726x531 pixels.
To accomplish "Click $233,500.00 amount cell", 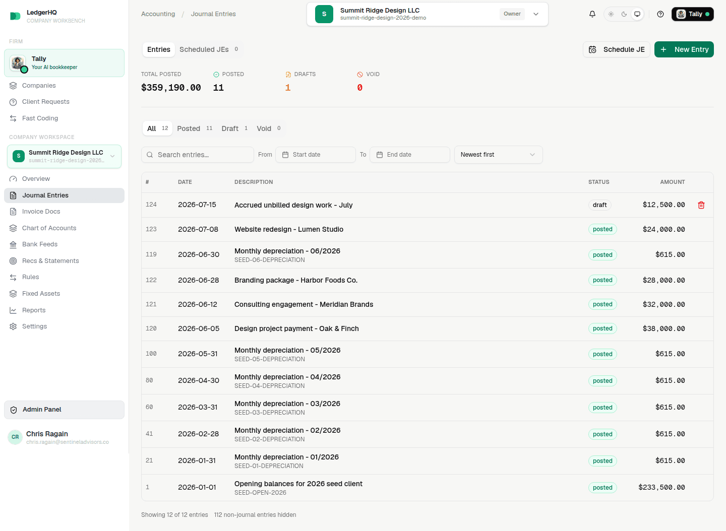I will [x=661, y=488].
